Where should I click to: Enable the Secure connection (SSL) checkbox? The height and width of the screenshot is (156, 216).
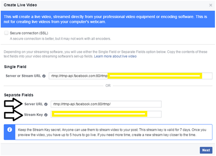click(6, 33)
